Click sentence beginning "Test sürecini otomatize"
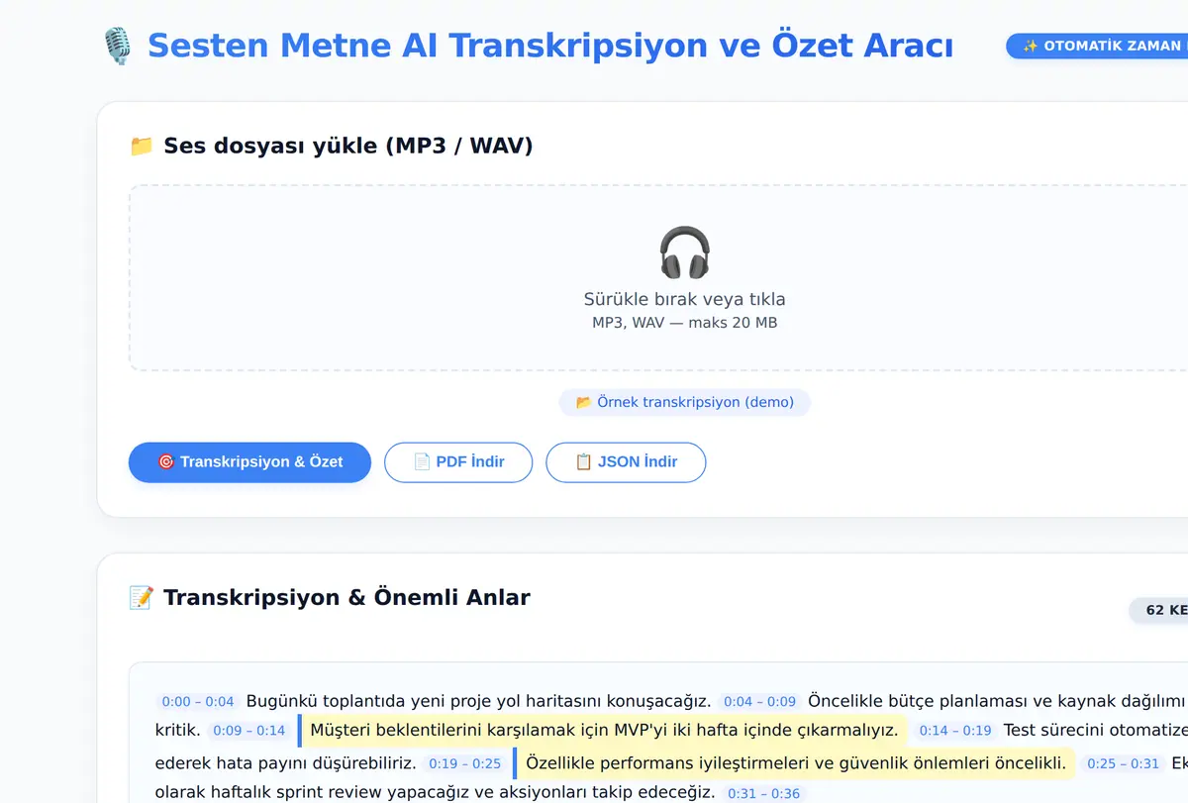 [1095, 731]
